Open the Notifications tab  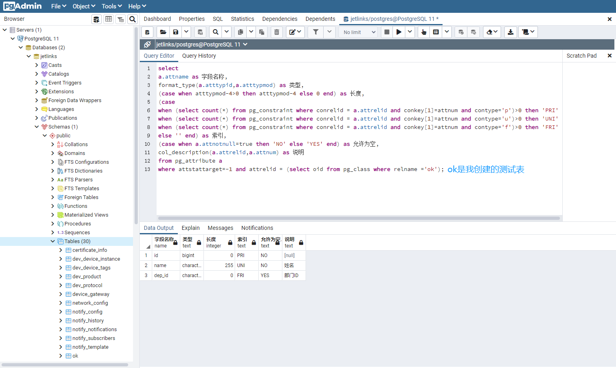pyautogui.click(x=257, y=228)
